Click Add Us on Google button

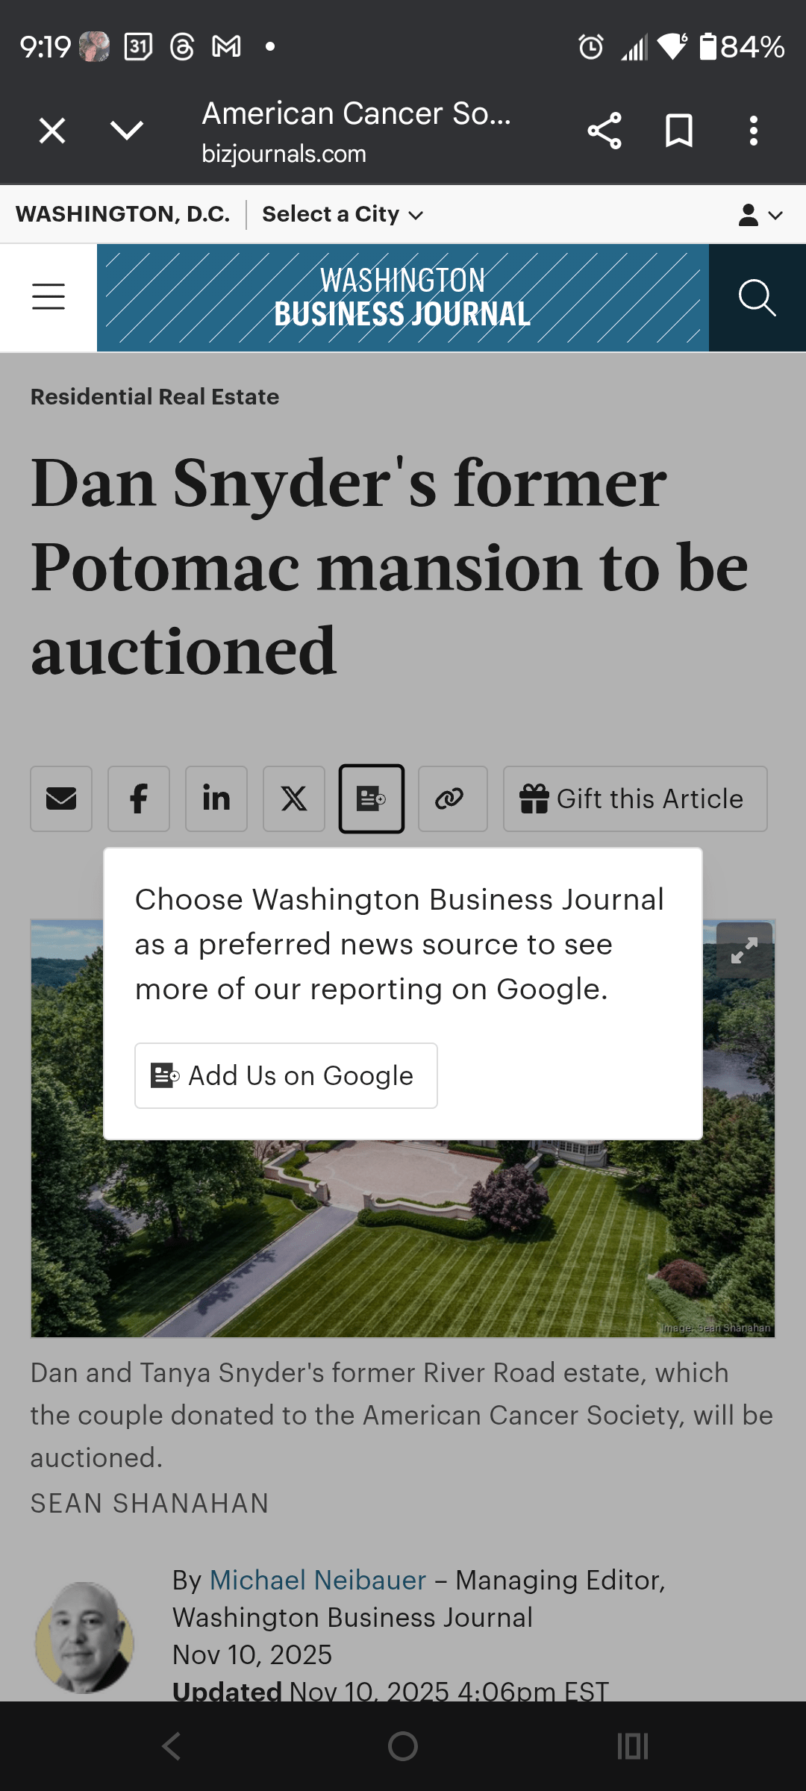point(286,1075)
